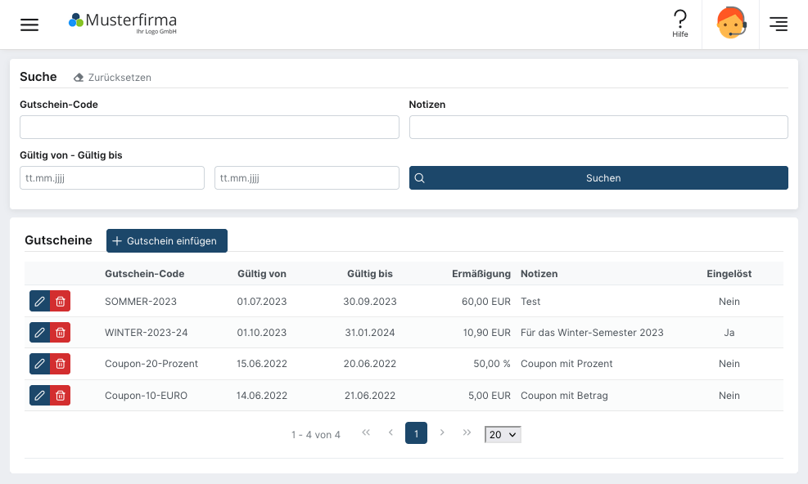808x484 pixels.
Task: Open the hamburger main menu
Action: tap(29, 25)
